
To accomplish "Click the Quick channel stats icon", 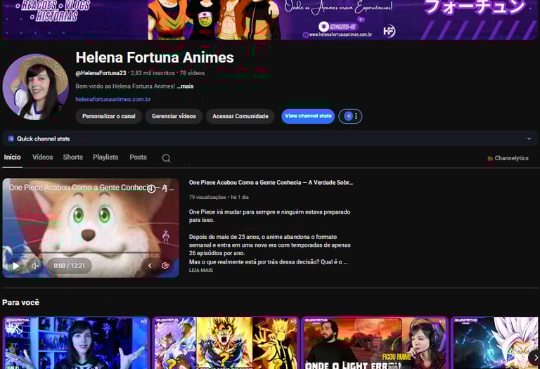I will click(x=11, y=138).
